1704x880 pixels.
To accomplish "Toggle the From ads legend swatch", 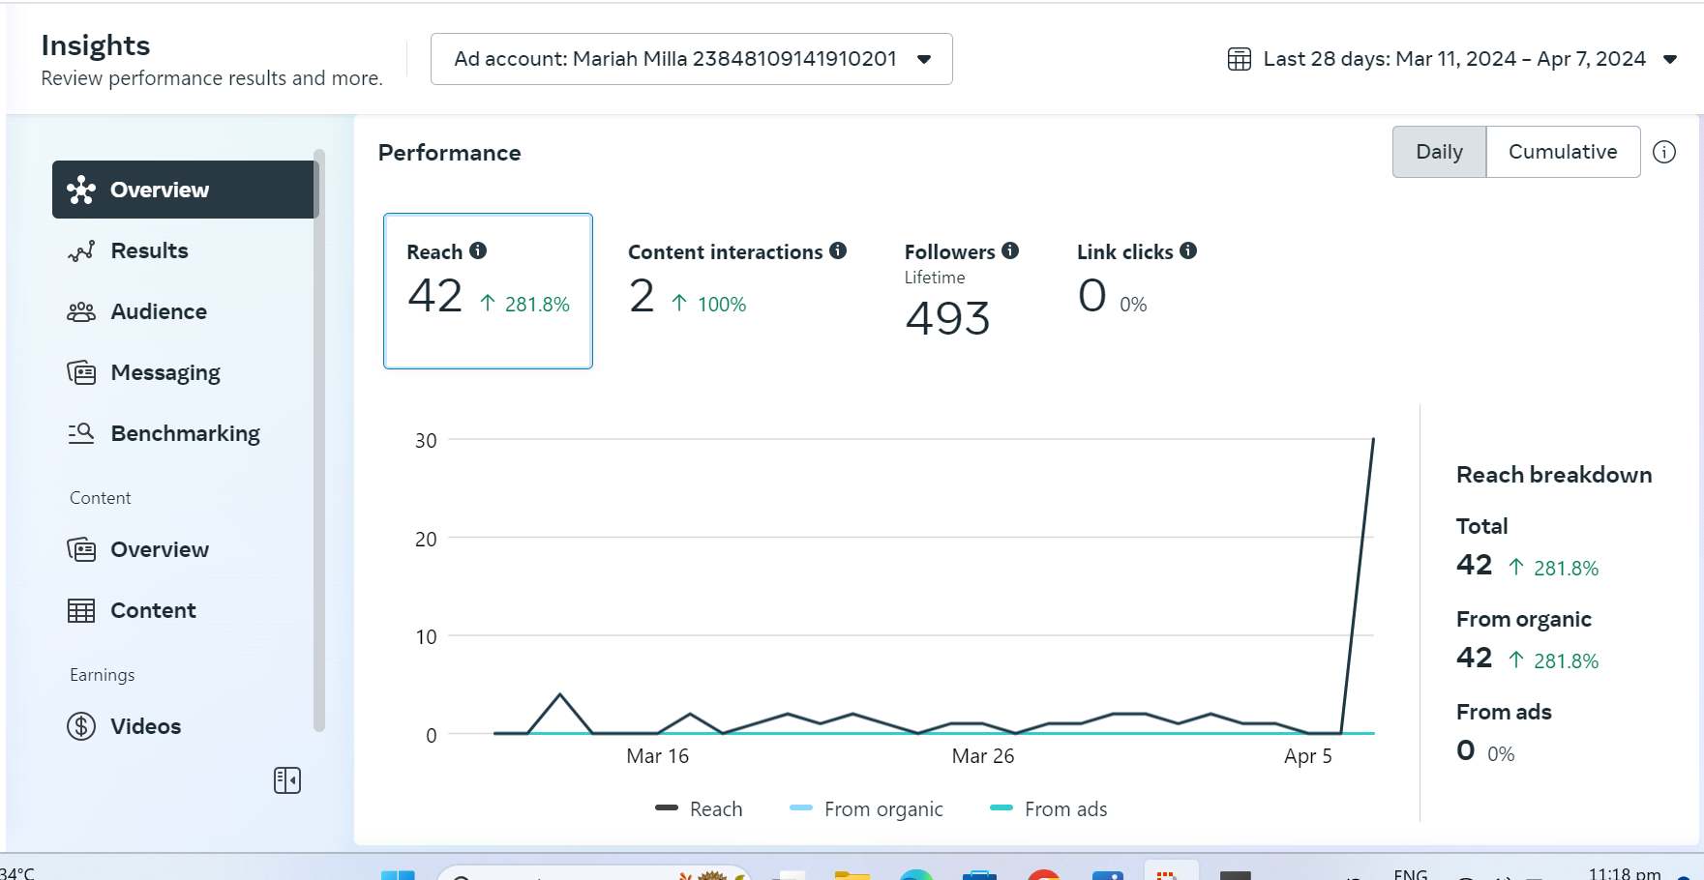I will [x=1001, y=808].
